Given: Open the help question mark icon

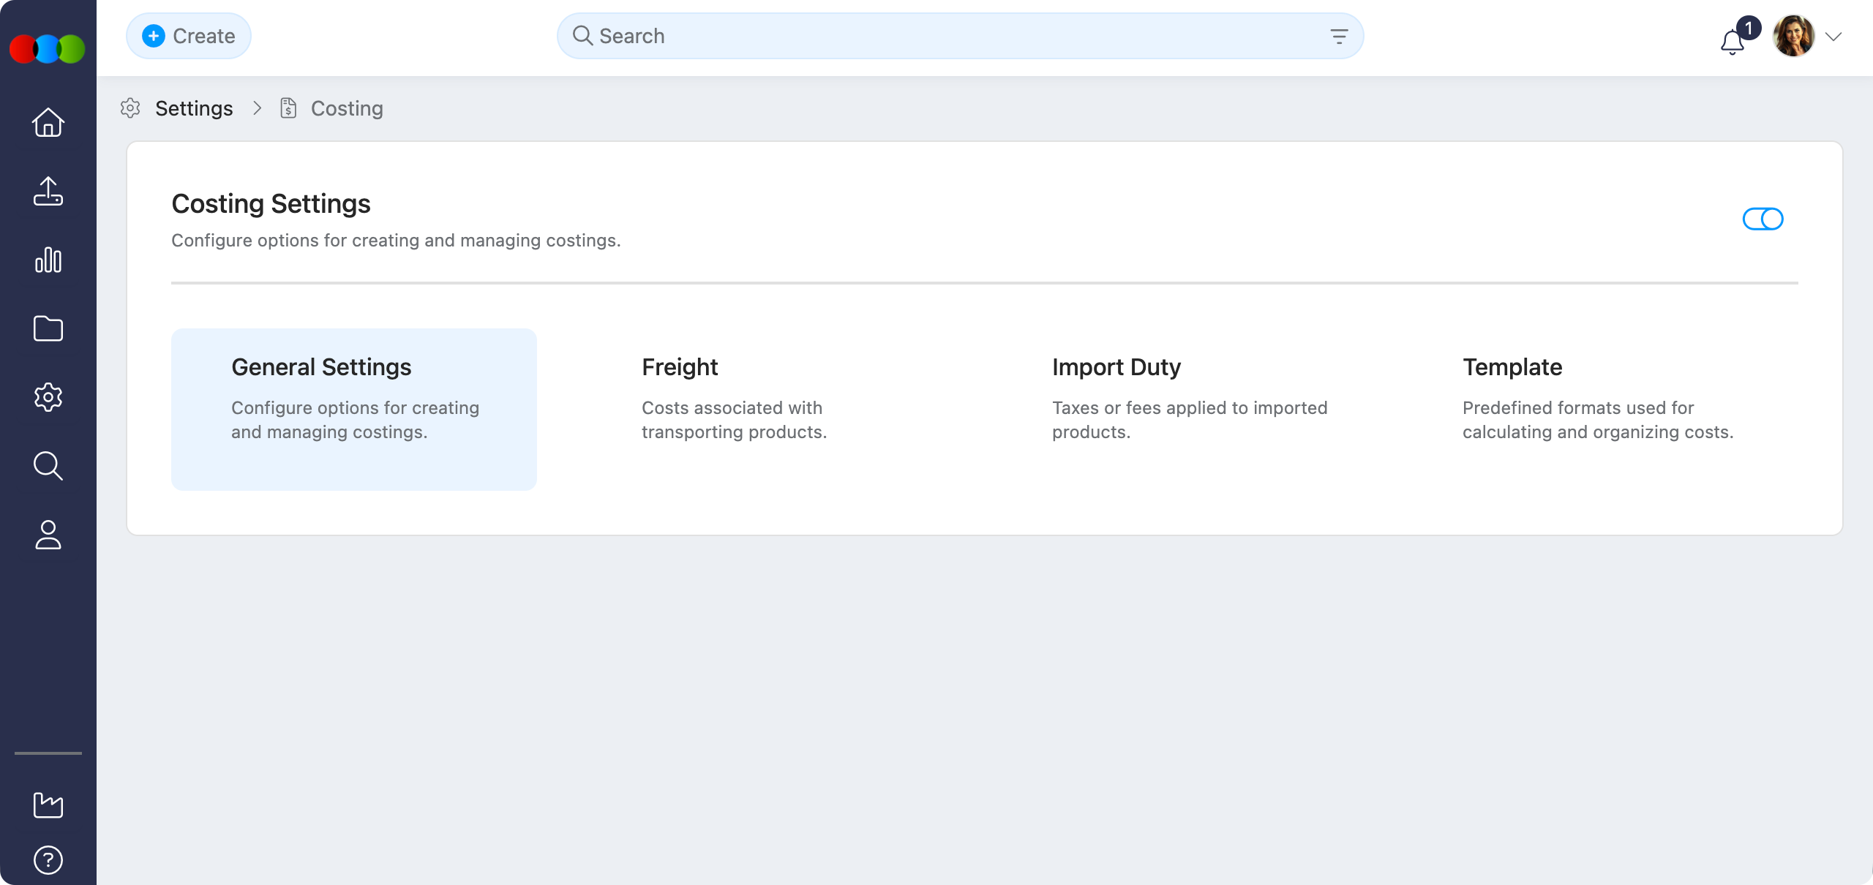Looking at the screenshot, I should coord(48,859).
